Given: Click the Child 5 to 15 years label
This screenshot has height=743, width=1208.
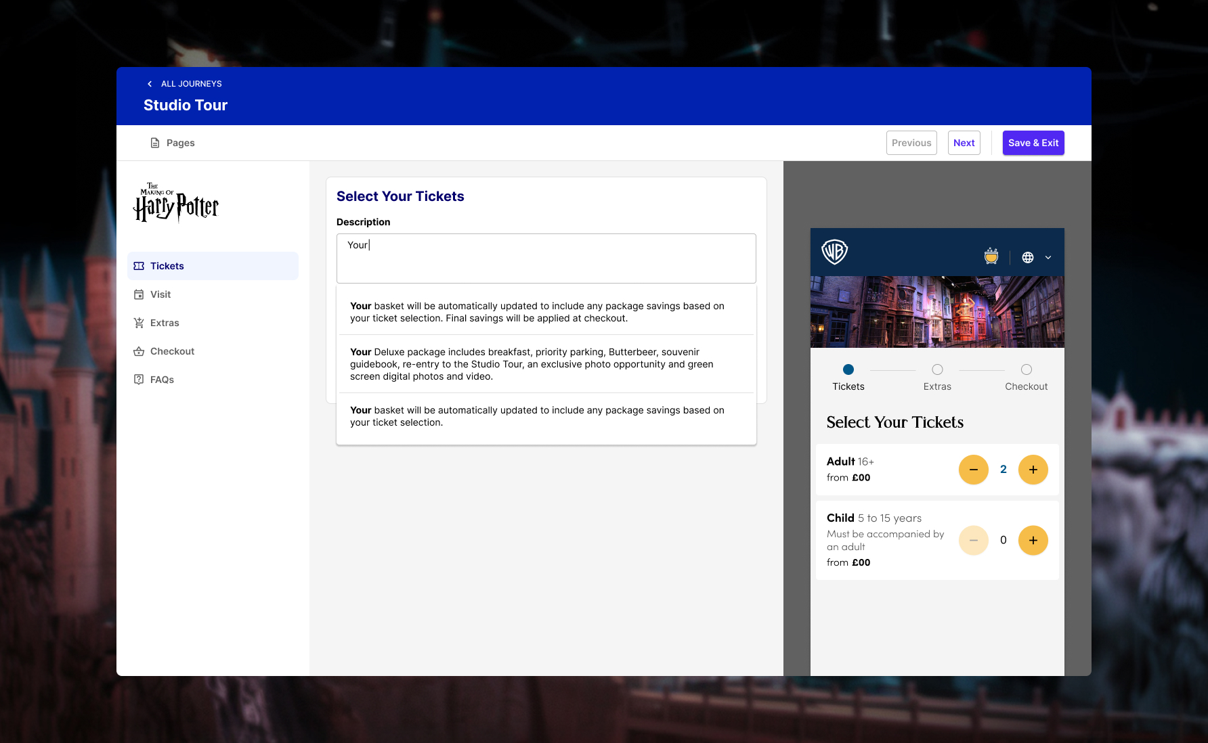Looking at the screenshot, I should click(x=874, y=518).
